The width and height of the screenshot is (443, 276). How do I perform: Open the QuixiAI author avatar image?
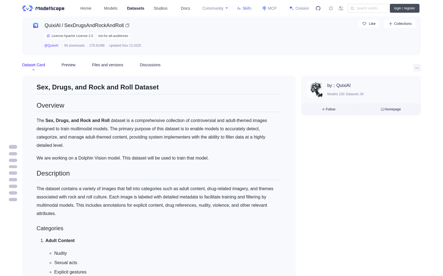coord(315,89)
